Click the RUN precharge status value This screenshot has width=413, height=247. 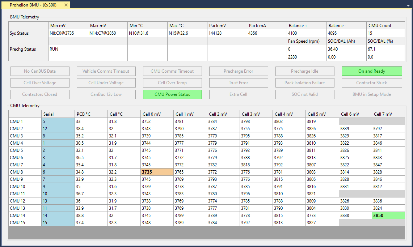(x=68, y=49)
